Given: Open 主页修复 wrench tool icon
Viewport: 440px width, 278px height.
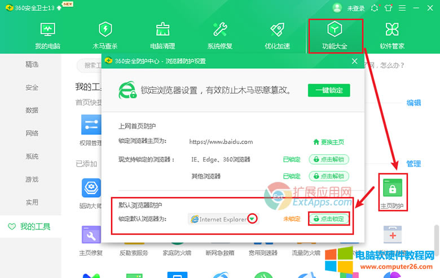Looking at the screenshot, I should click(91, 237).
